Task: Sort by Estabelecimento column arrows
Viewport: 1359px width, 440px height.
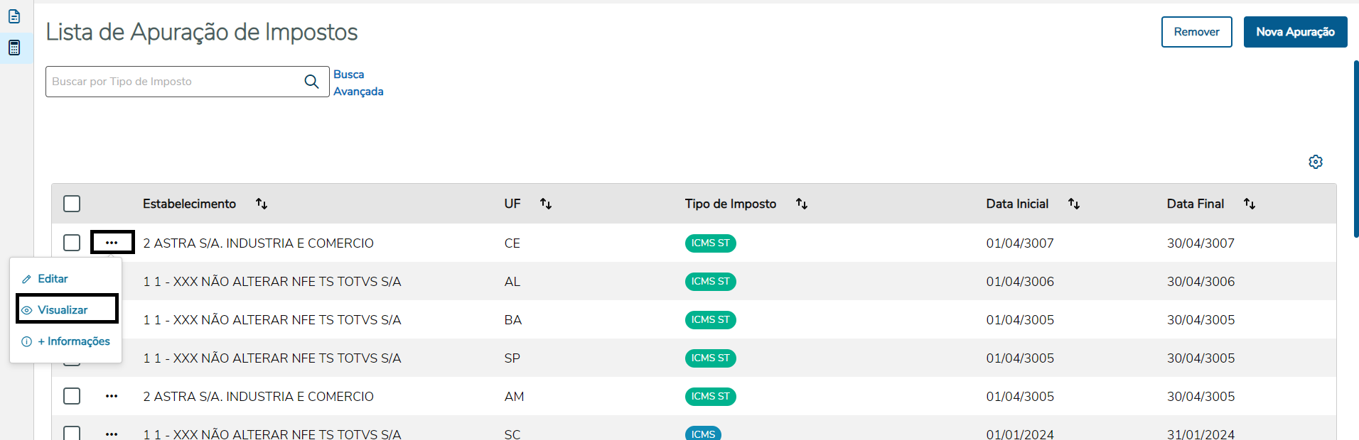Action: (262, 204)
